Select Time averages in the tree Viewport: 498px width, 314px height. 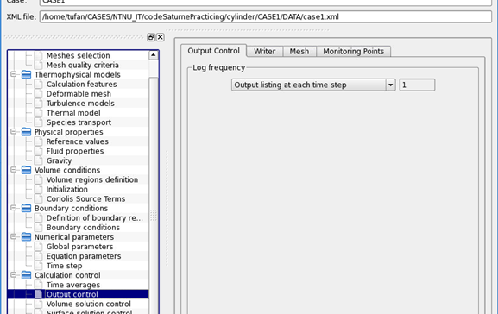pos(73,285)
